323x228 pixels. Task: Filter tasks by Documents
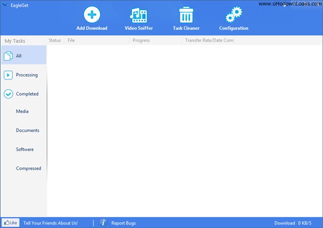[27, 130]
